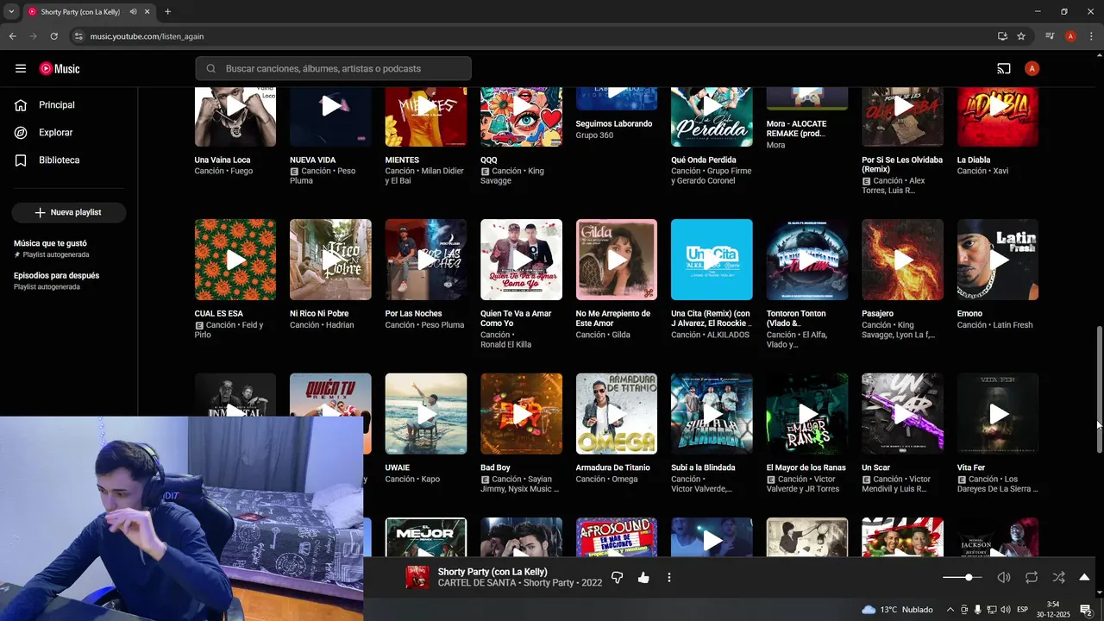Open Seguimos Laborando title link
This screenshot has height=621, width=1104.
coord(614,124)
